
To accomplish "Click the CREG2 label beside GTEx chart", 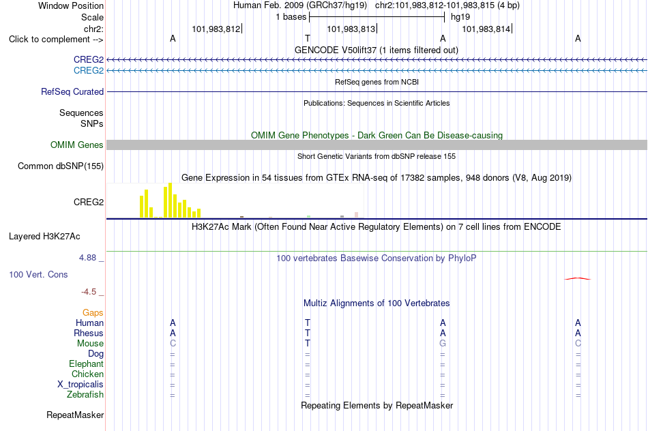I will click(x=89, y=202).
